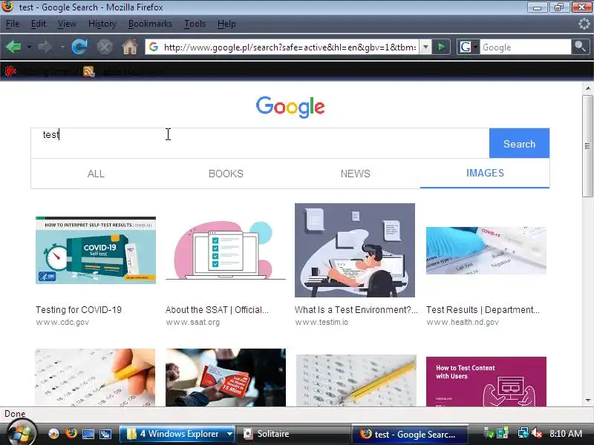
Task: Click the blue Search button
Action: [x=519, y=143]
